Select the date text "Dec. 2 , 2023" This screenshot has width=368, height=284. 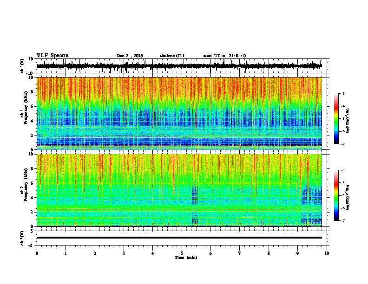[130, 56]
